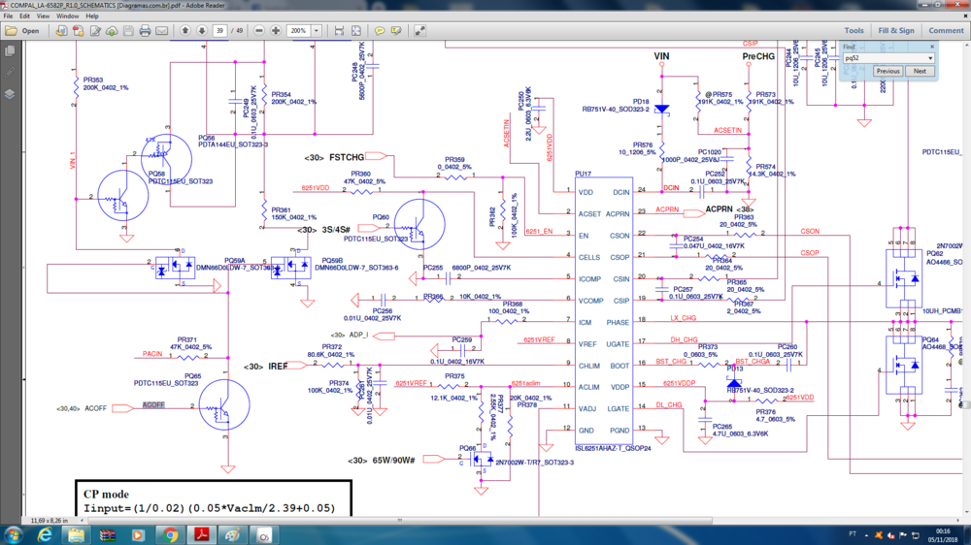
Task: Click the cloud upload icon
Action: pos(112,30)
